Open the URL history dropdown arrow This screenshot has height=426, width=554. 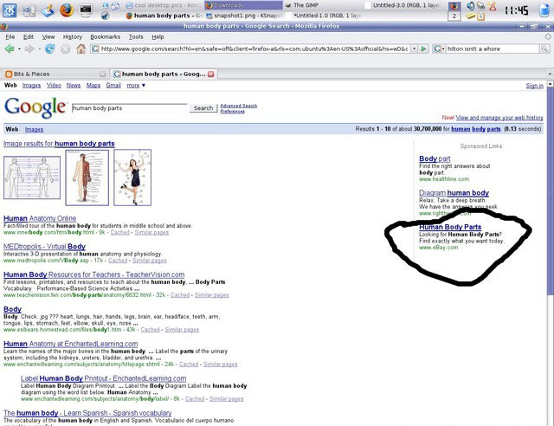(414, 48)
